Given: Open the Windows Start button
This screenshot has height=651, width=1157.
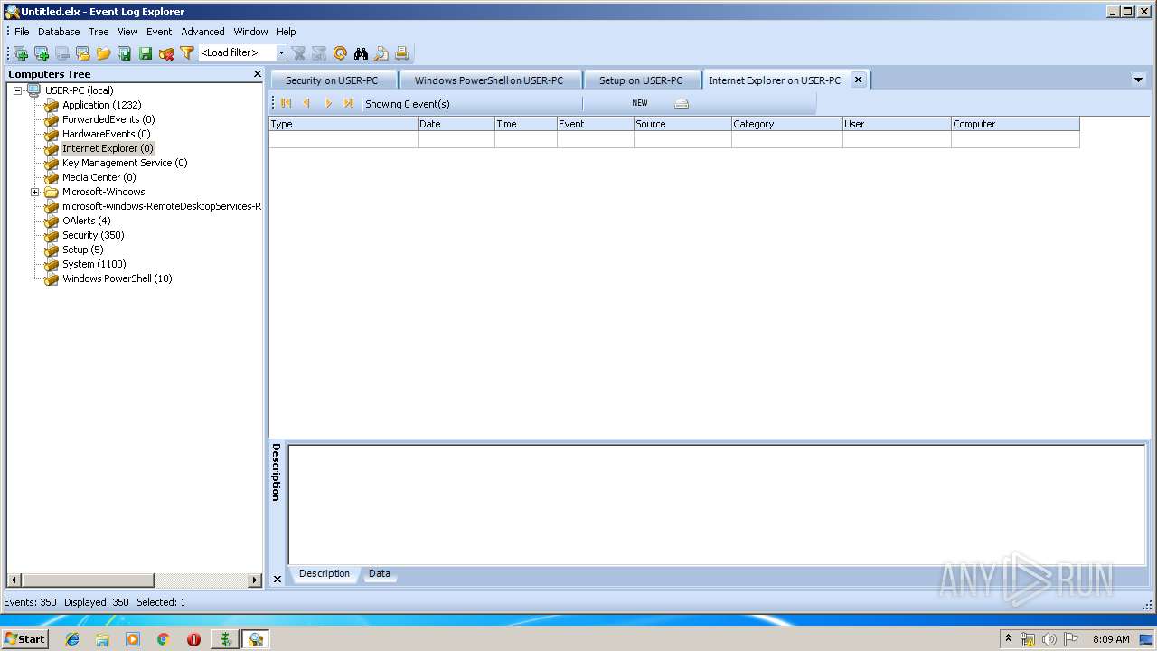Looking at the screenshot, I should click(25, 639).
